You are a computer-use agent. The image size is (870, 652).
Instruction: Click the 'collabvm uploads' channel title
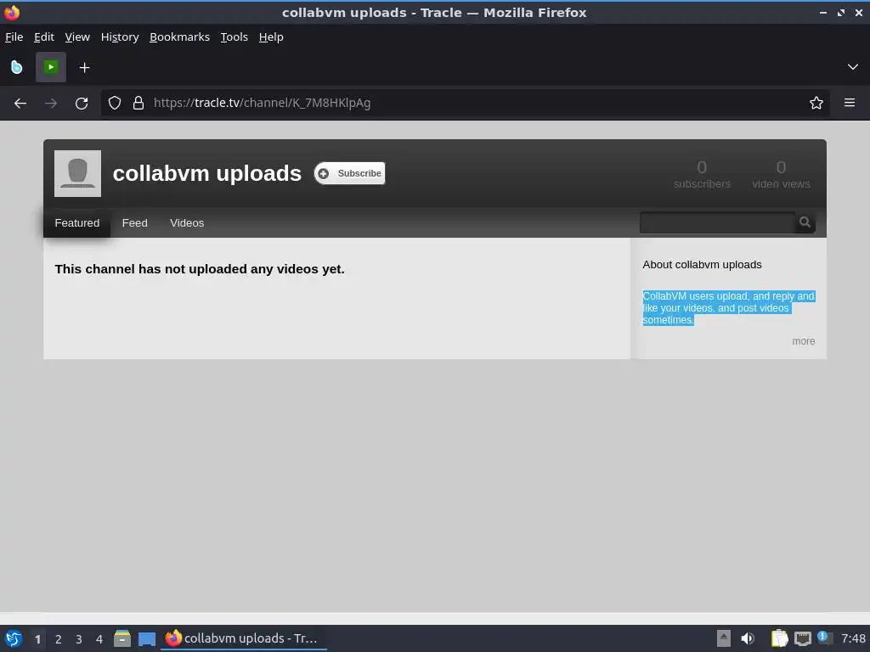[207, 173]
